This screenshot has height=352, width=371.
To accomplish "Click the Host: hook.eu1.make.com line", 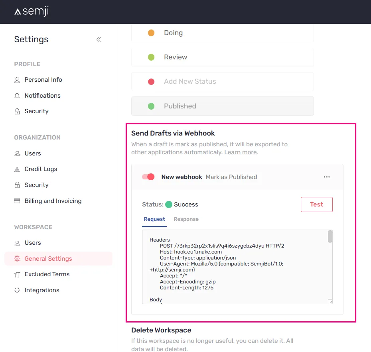I will coord(191,252).
